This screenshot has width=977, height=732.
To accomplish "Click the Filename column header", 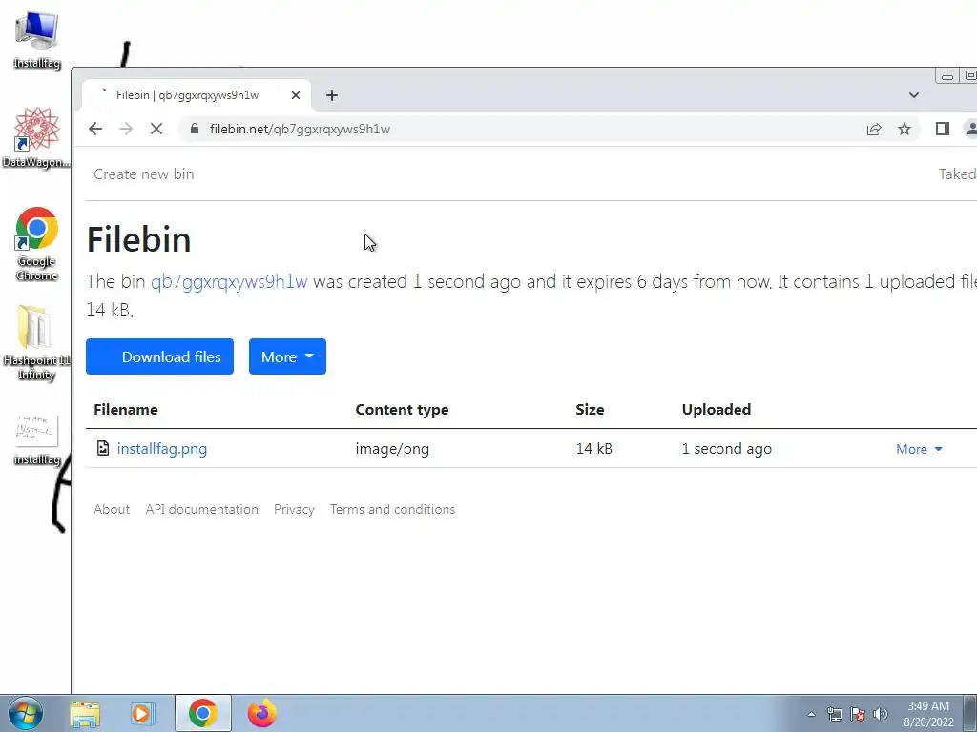I will click(126, 410).
